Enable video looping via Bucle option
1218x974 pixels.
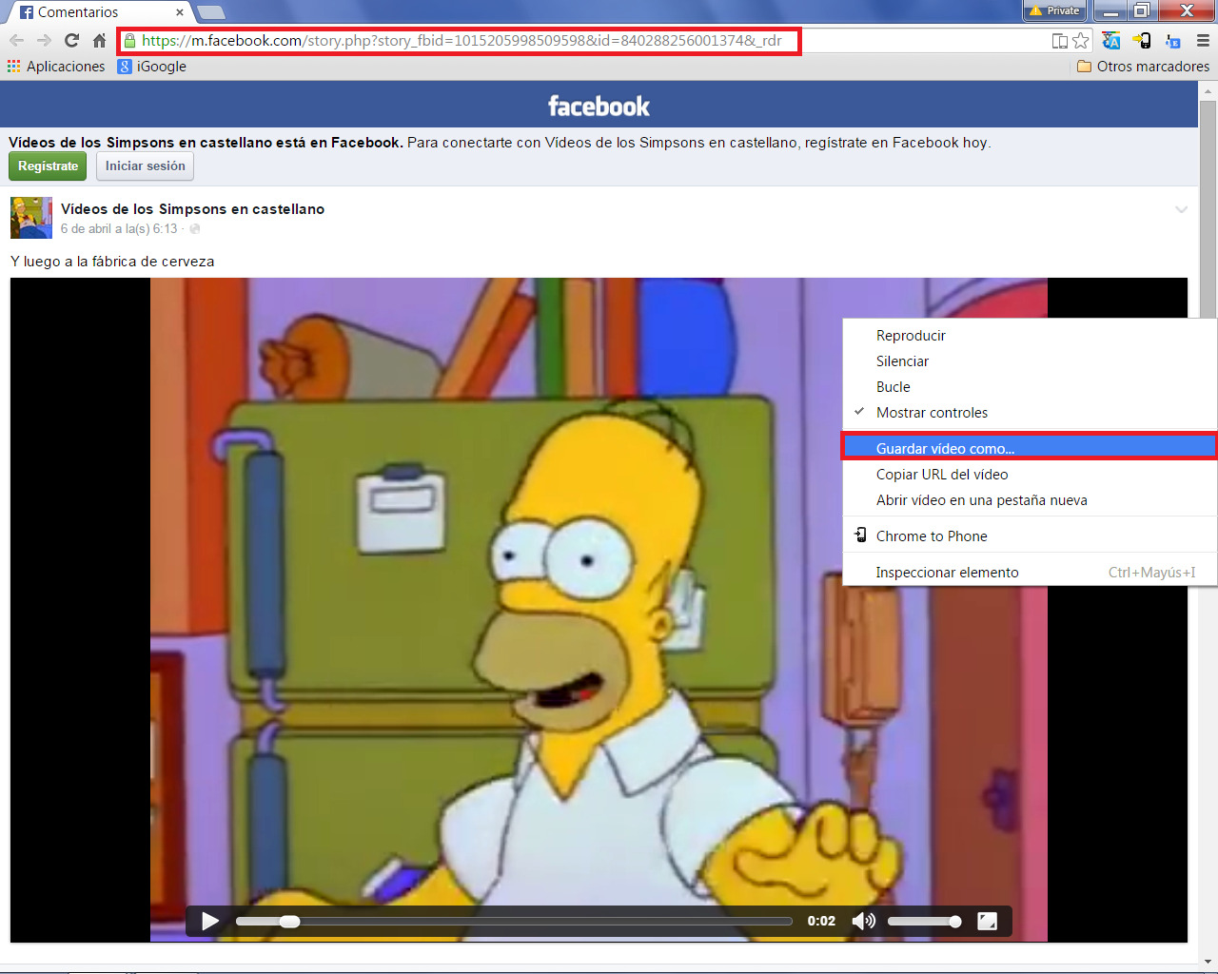click(893, 386)
